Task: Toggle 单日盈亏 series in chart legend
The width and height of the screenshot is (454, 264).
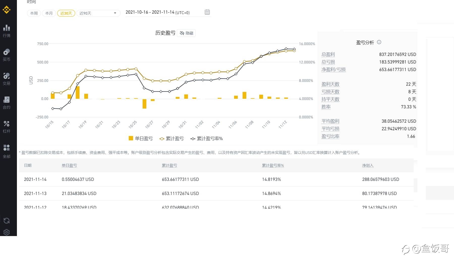Action: [x=140, y=139]
